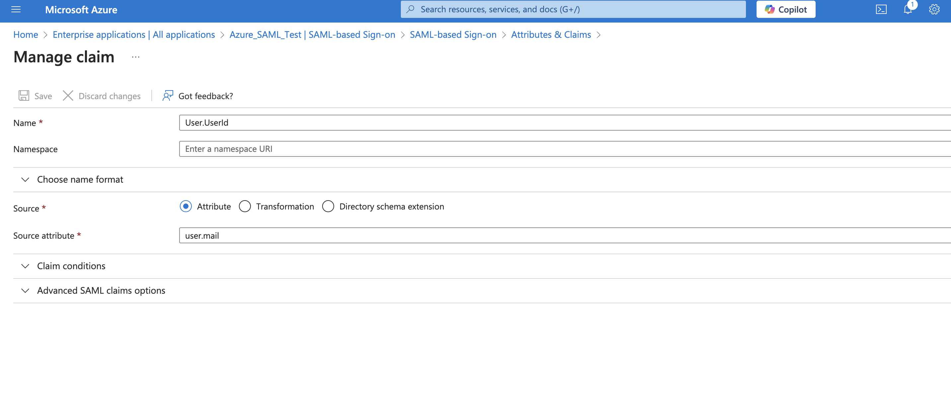Select Directory schema extension radio option
This screenshot has height=417, width=951.
[328, 207]
